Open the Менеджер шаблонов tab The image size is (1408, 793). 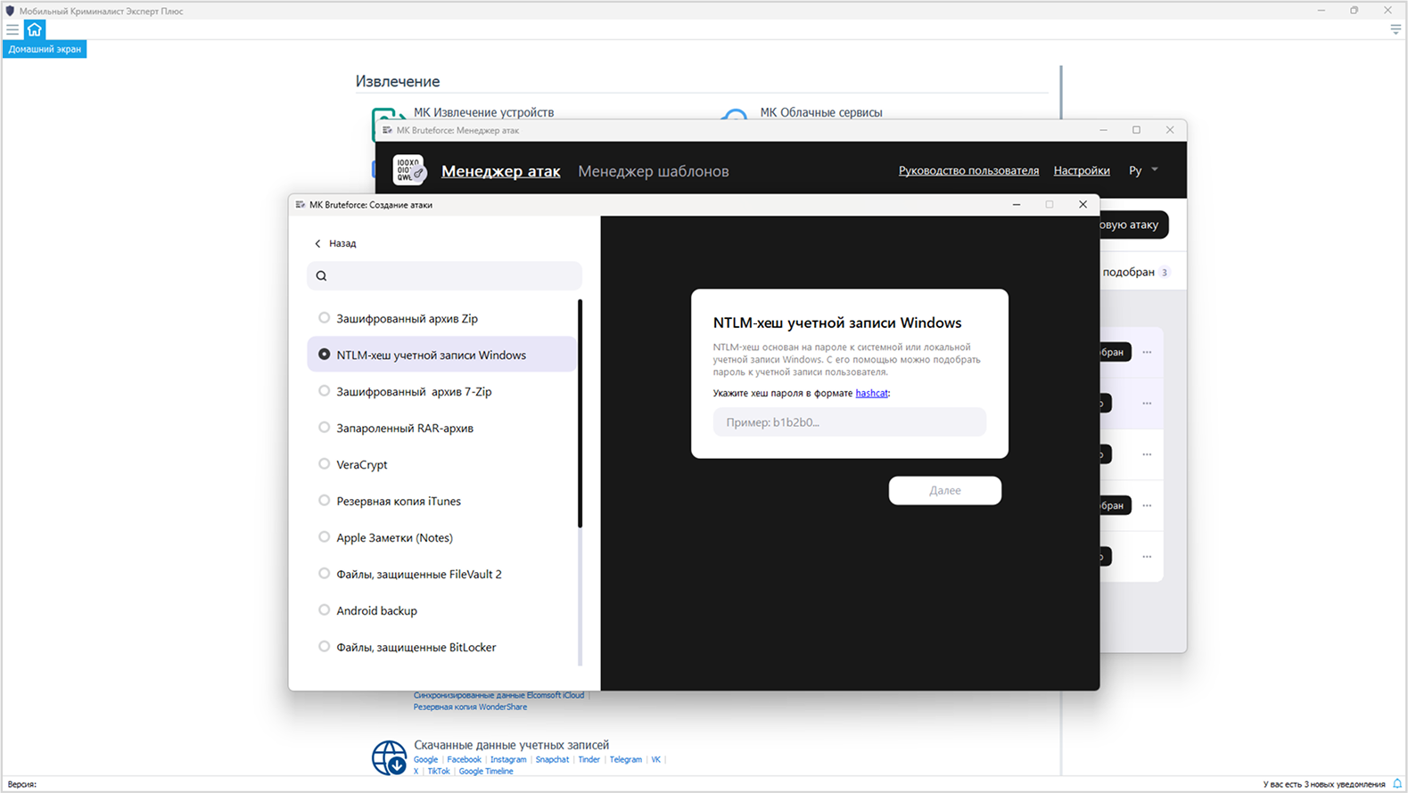[x=654, y=171]
